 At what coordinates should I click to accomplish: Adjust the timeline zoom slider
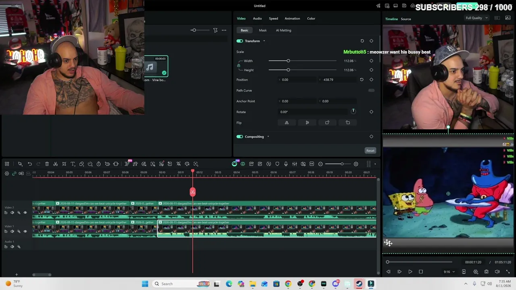(338, 164)
